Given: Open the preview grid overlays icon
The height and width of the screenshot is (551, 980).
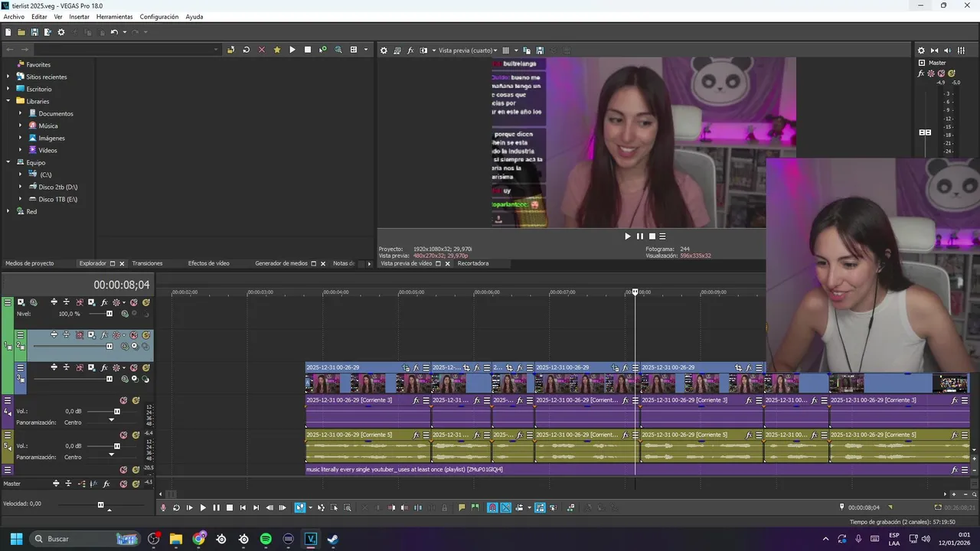Looking at the screenshot, I should coord(505,51).
